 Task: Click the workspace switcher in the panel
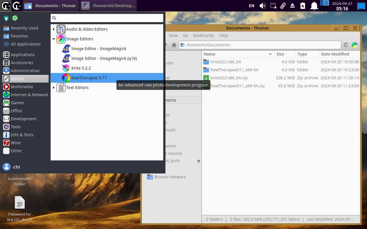pos(325,3)
